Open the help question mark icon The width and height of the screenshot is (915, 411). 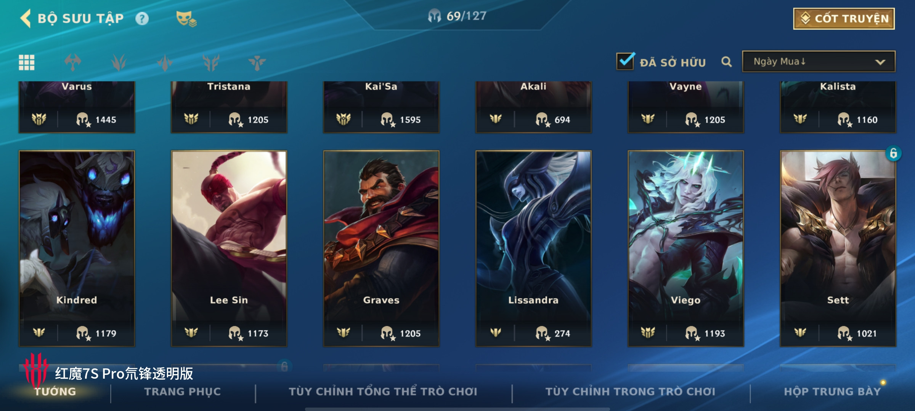coord(142,19)
